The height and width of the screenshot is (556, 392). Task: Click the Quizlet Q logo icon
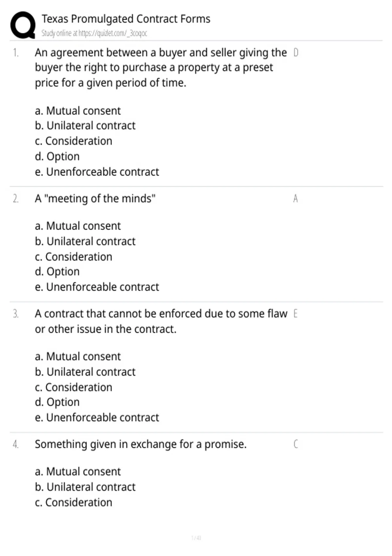[23, 25]
